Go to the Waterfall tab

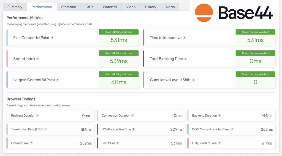110,7
